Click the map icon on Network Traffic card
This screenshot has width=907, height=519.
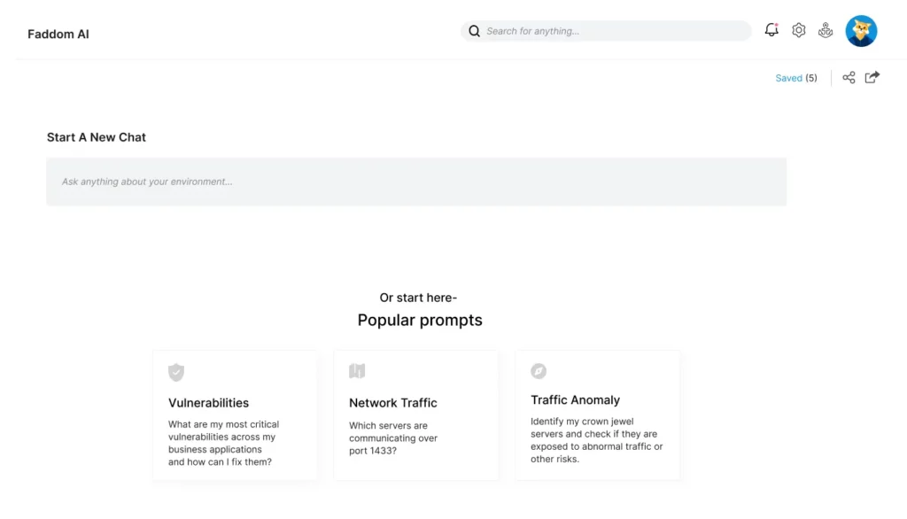357,371
